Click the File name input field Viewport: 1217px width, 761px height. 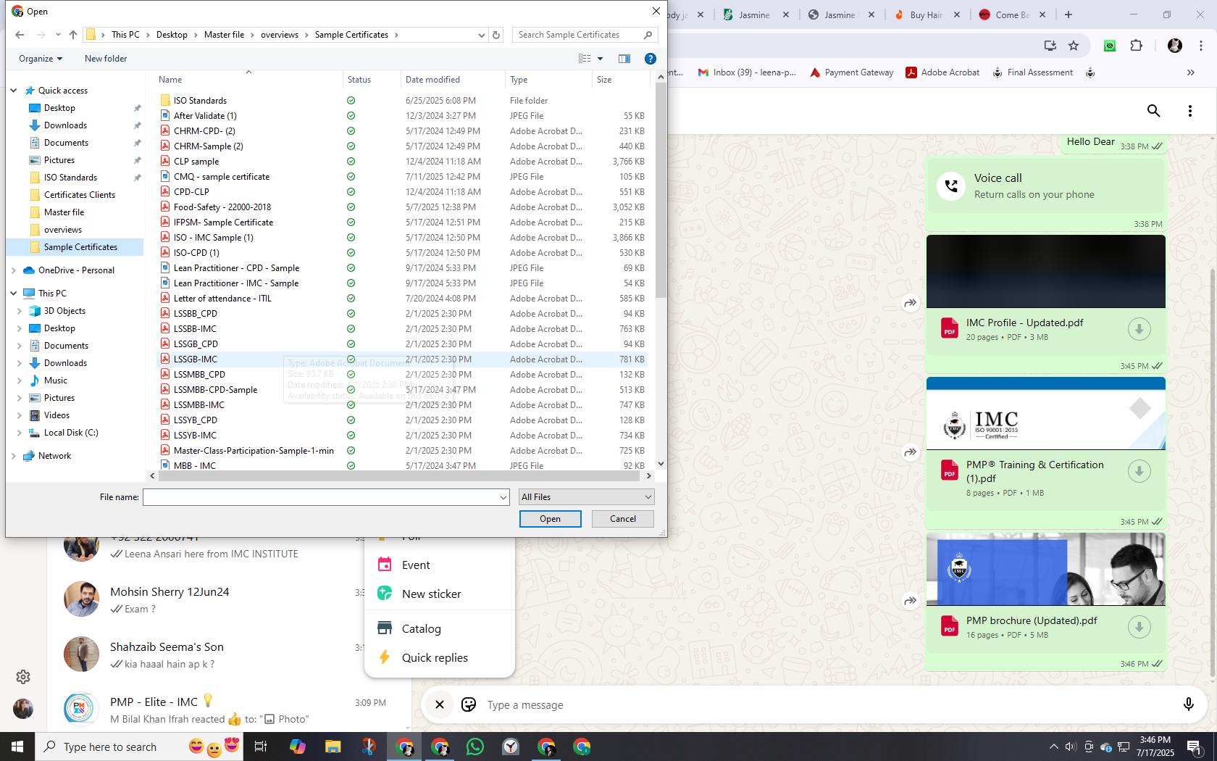point(320,497)
